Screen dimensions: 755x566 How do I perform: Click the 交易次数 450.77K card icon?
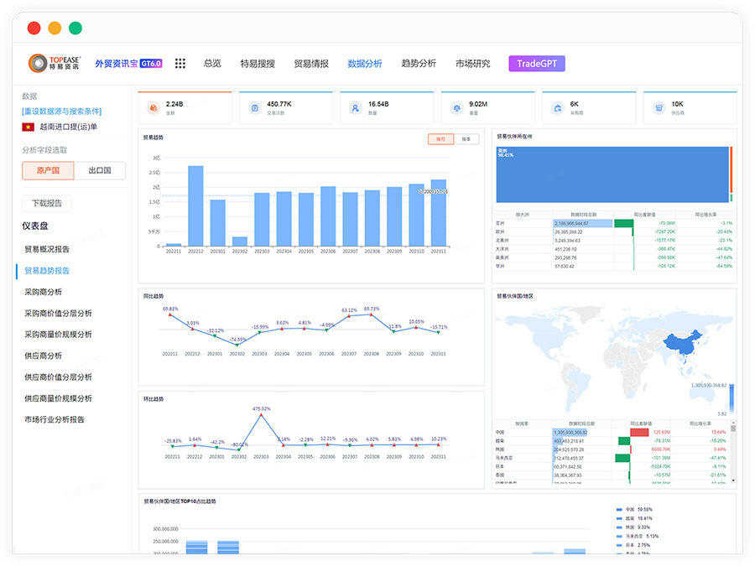tap(254, 108)
